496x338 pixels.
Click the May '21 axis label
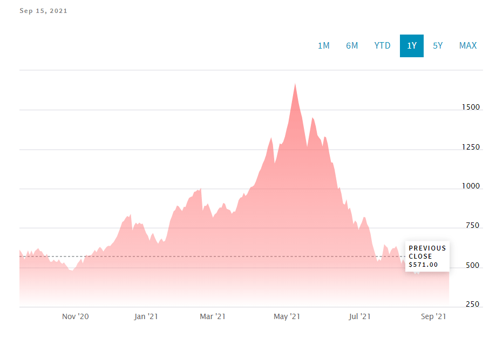287,316
